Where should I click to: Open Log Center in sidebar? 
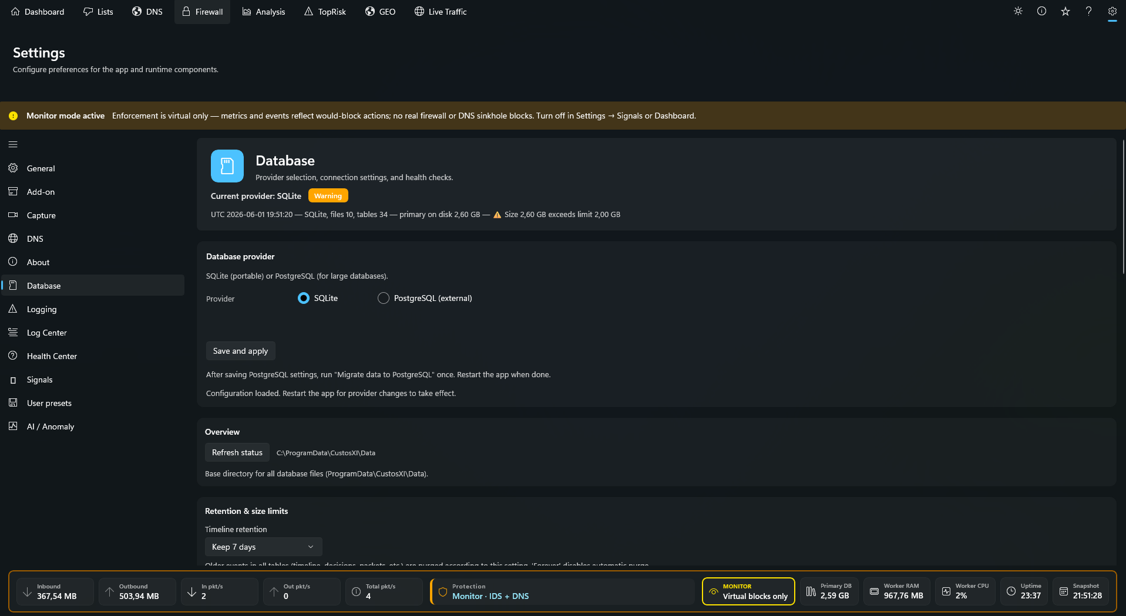click(x=93, y=333)
